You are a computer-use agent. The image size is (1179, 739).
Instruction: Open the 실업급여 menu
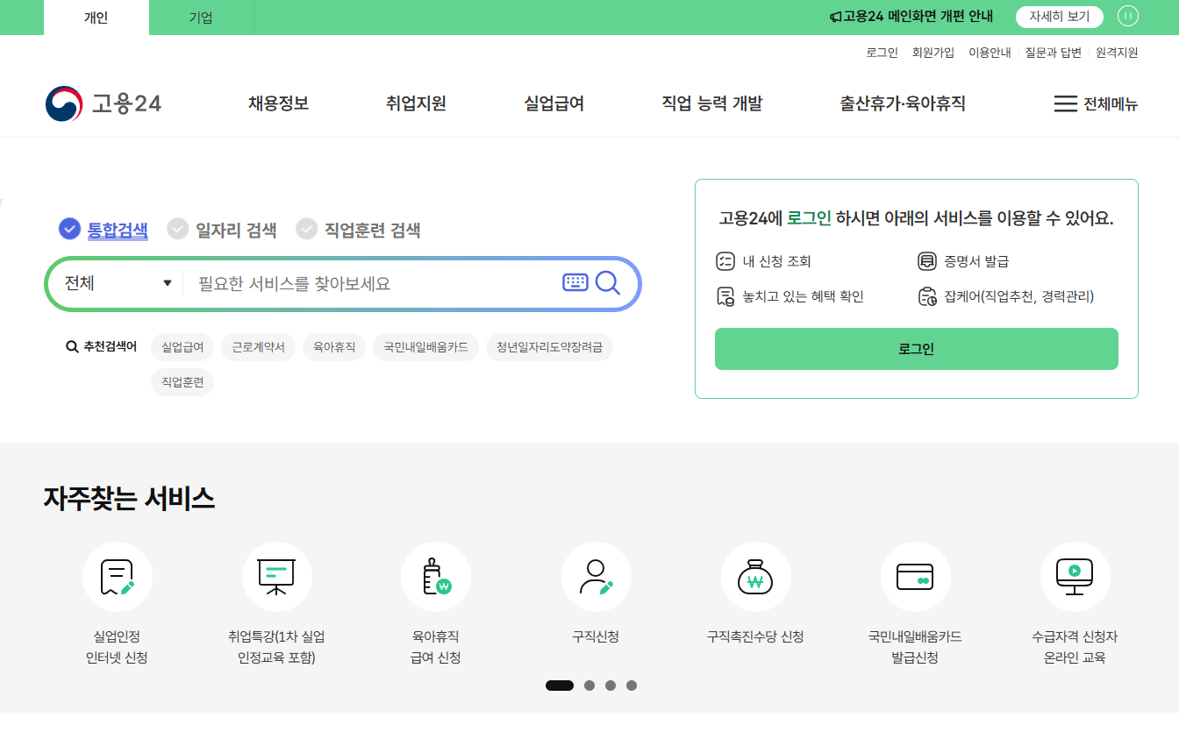pyautogui.click(x=552, y=103)
